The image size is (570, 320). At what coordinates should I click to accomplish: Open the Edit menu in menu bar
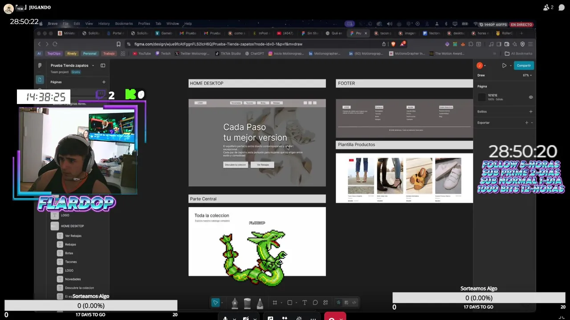coord(77,24)
